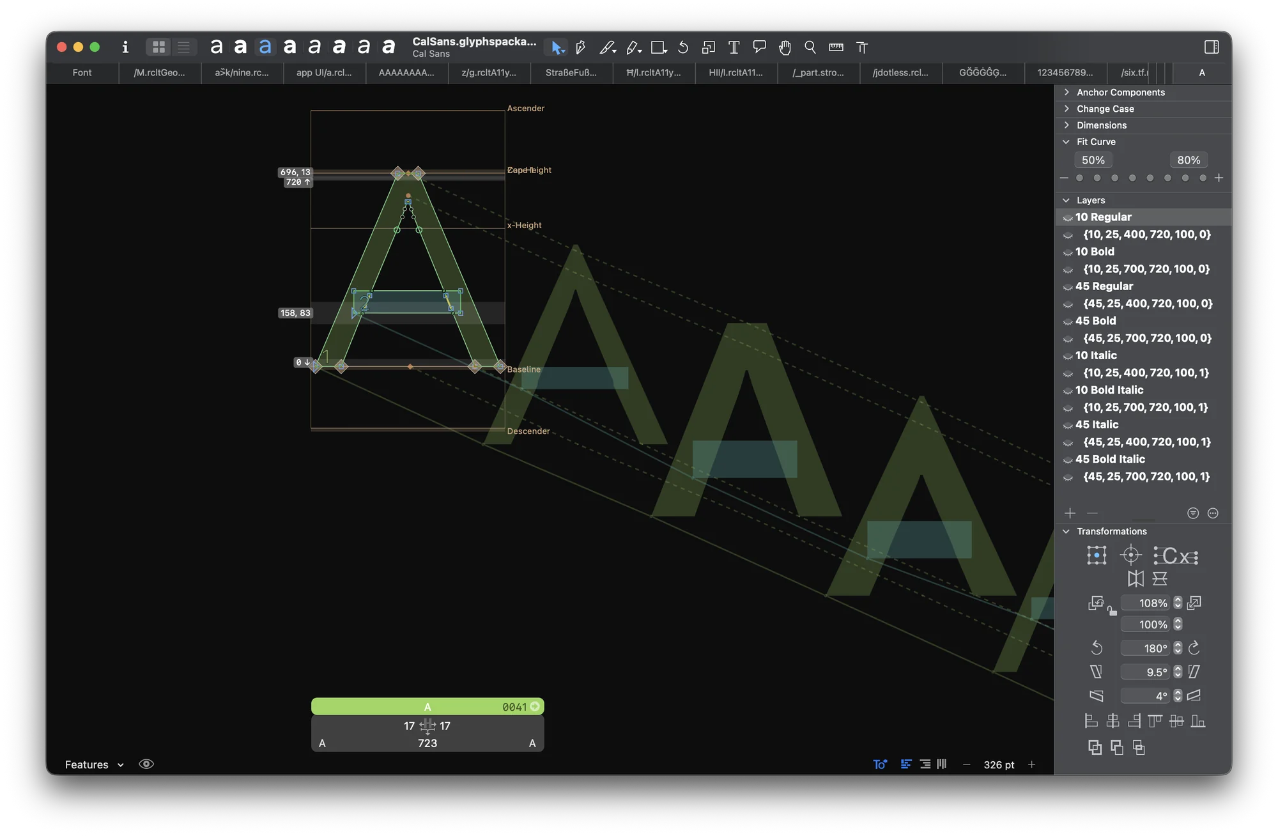Viewport: 1278px width, 836px height.
Task: Collapse the Fit Curve section
Action: tap(1066, 142)
